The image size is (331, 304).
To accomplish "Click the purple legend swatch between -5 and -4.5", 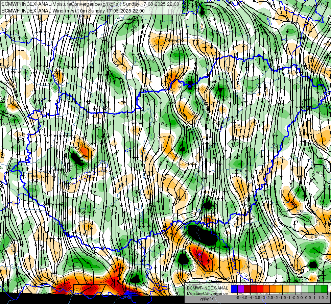I will [x=241, y=289].
